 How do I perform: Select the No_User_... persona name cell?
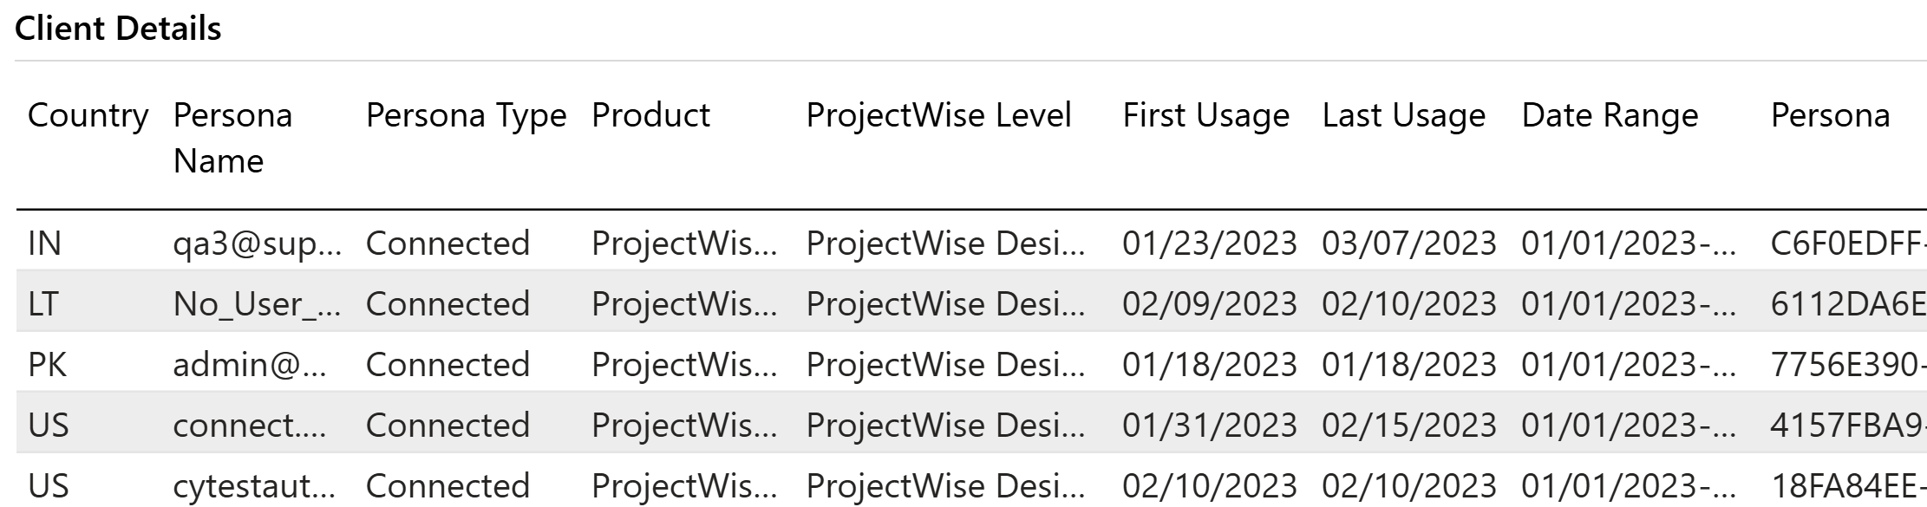click(x=258, y=304)
